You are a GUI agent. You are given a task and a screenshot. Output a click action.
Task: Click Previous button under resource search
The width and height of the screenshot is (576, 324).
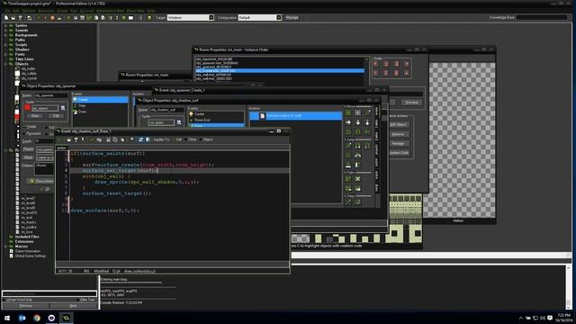pyautogui.click(x=26, y=306)
